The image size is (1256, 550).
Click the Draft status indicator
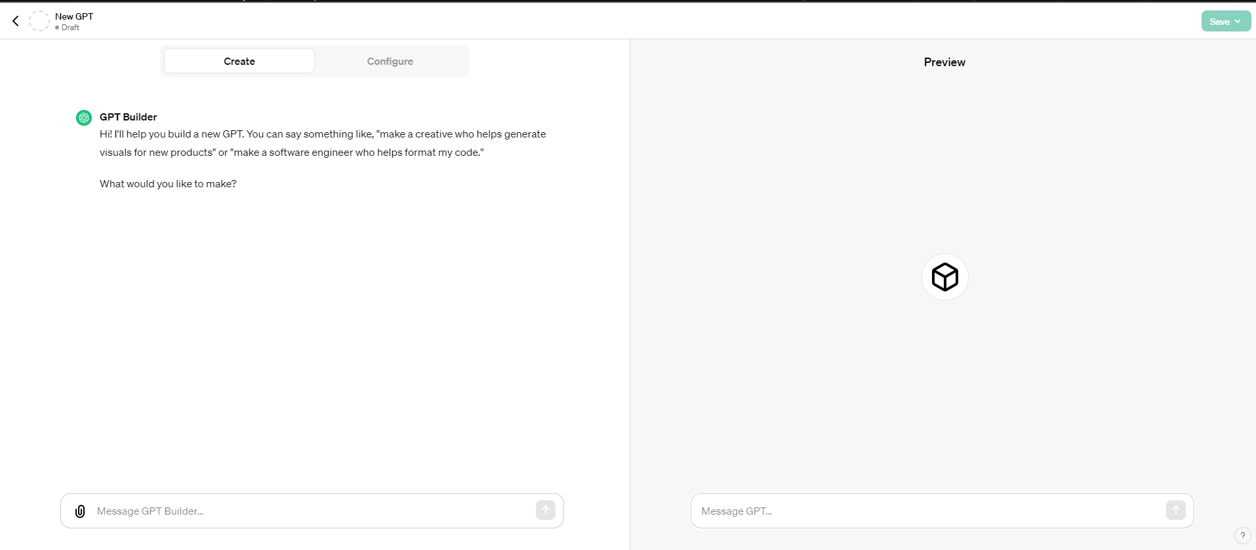(x=68, y=27)
